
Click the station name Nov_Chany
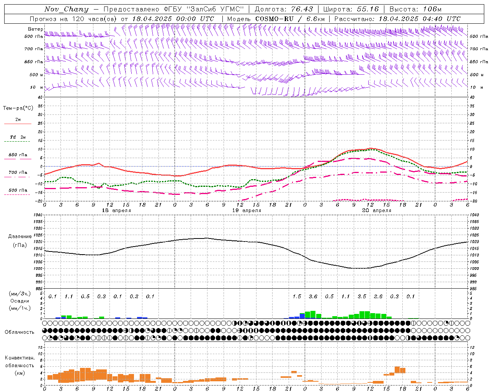(66, 9)
